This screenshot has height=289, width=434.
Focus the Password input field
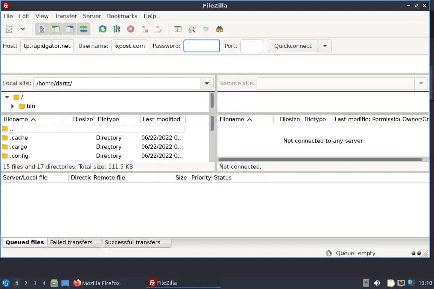(202, 46)
